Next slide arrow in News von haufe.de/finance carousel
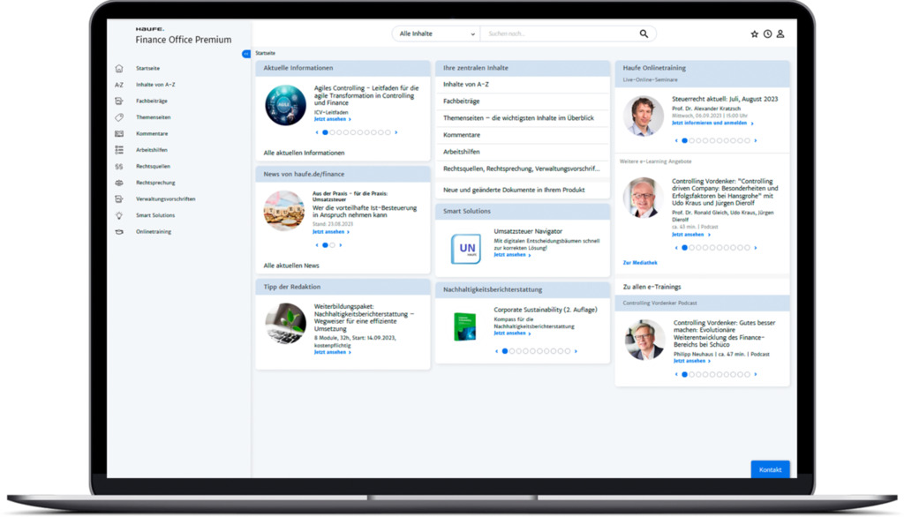 pos(340,245)
